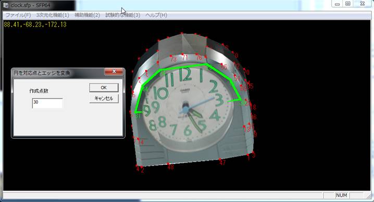Close the 円を対応点とエッジを変換 dialog
The height and width of the screenshot is (202, 374).
click(114, 72)
